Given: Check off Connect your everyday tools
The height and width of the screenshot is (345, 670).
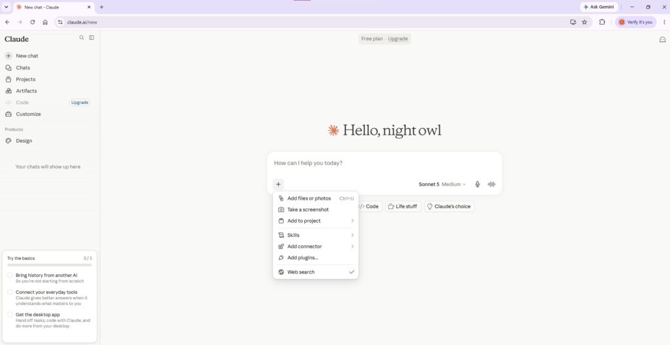Looking at the screenshot, I should [10, 292].
